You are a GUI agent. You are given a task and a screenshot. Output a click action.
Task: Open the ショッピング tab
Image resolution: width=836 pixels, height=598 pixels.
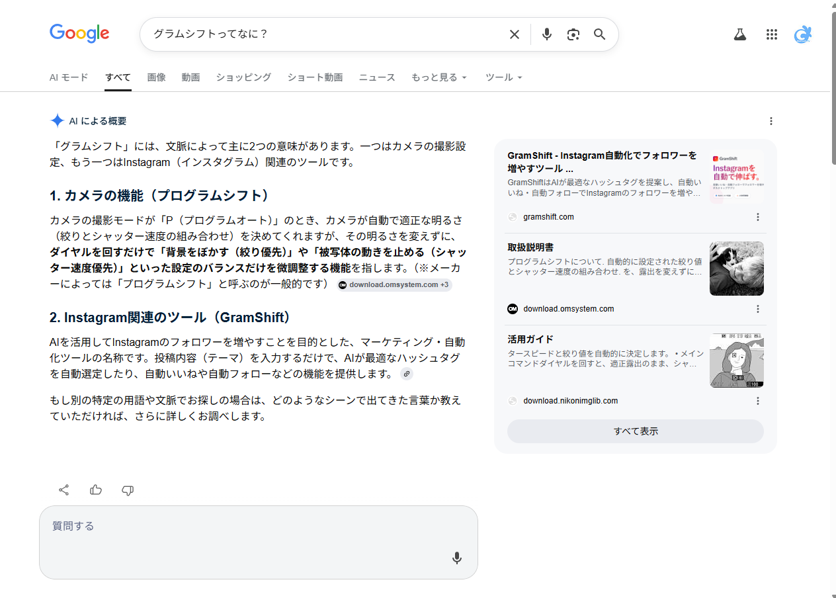243,77
